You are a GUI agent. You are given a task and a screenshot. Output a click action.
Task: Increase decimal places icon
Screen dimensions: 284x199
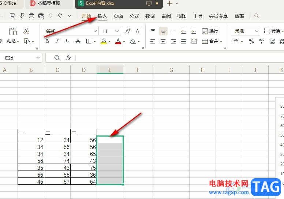[272, 41]
